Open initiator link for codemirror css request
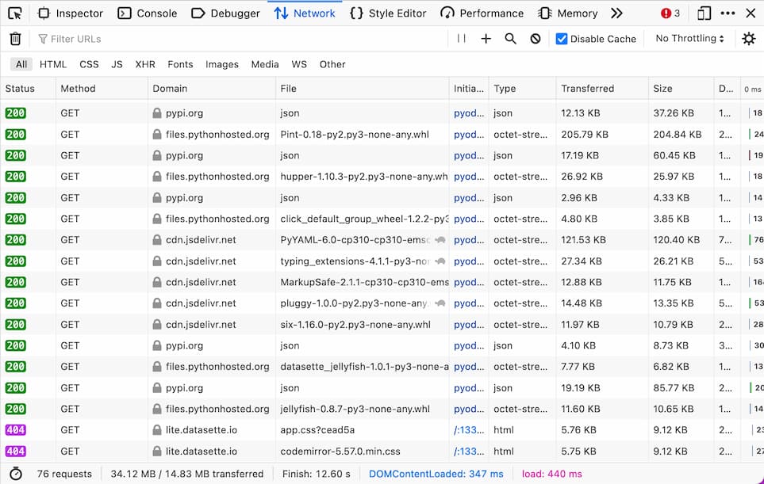 pyautogui.click(x=469, y=452)
